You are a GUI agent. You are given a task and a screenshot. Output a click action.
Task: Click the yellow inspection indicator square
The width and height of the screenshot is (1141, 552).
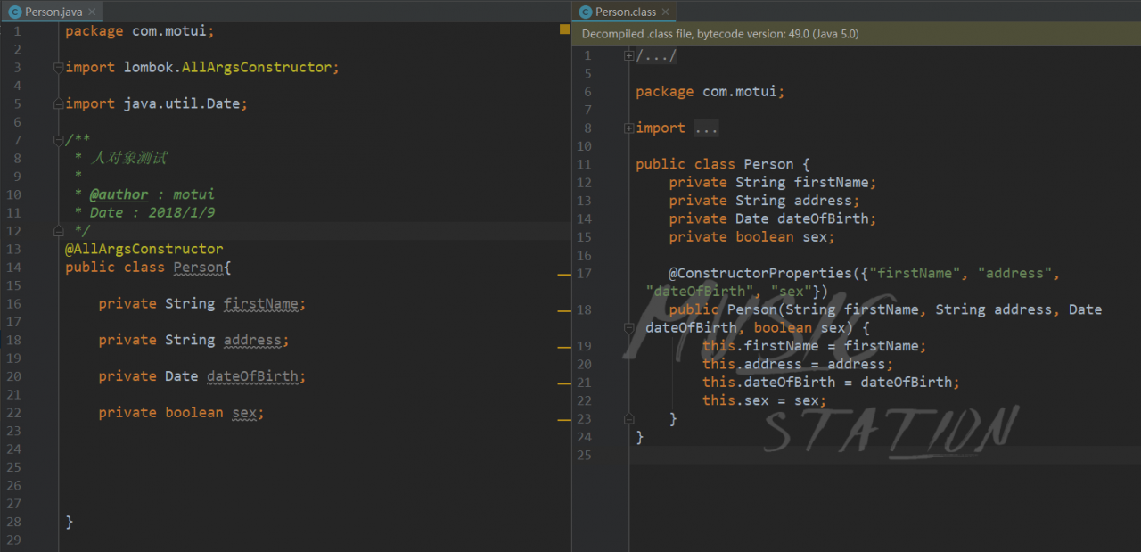[564, 29]
